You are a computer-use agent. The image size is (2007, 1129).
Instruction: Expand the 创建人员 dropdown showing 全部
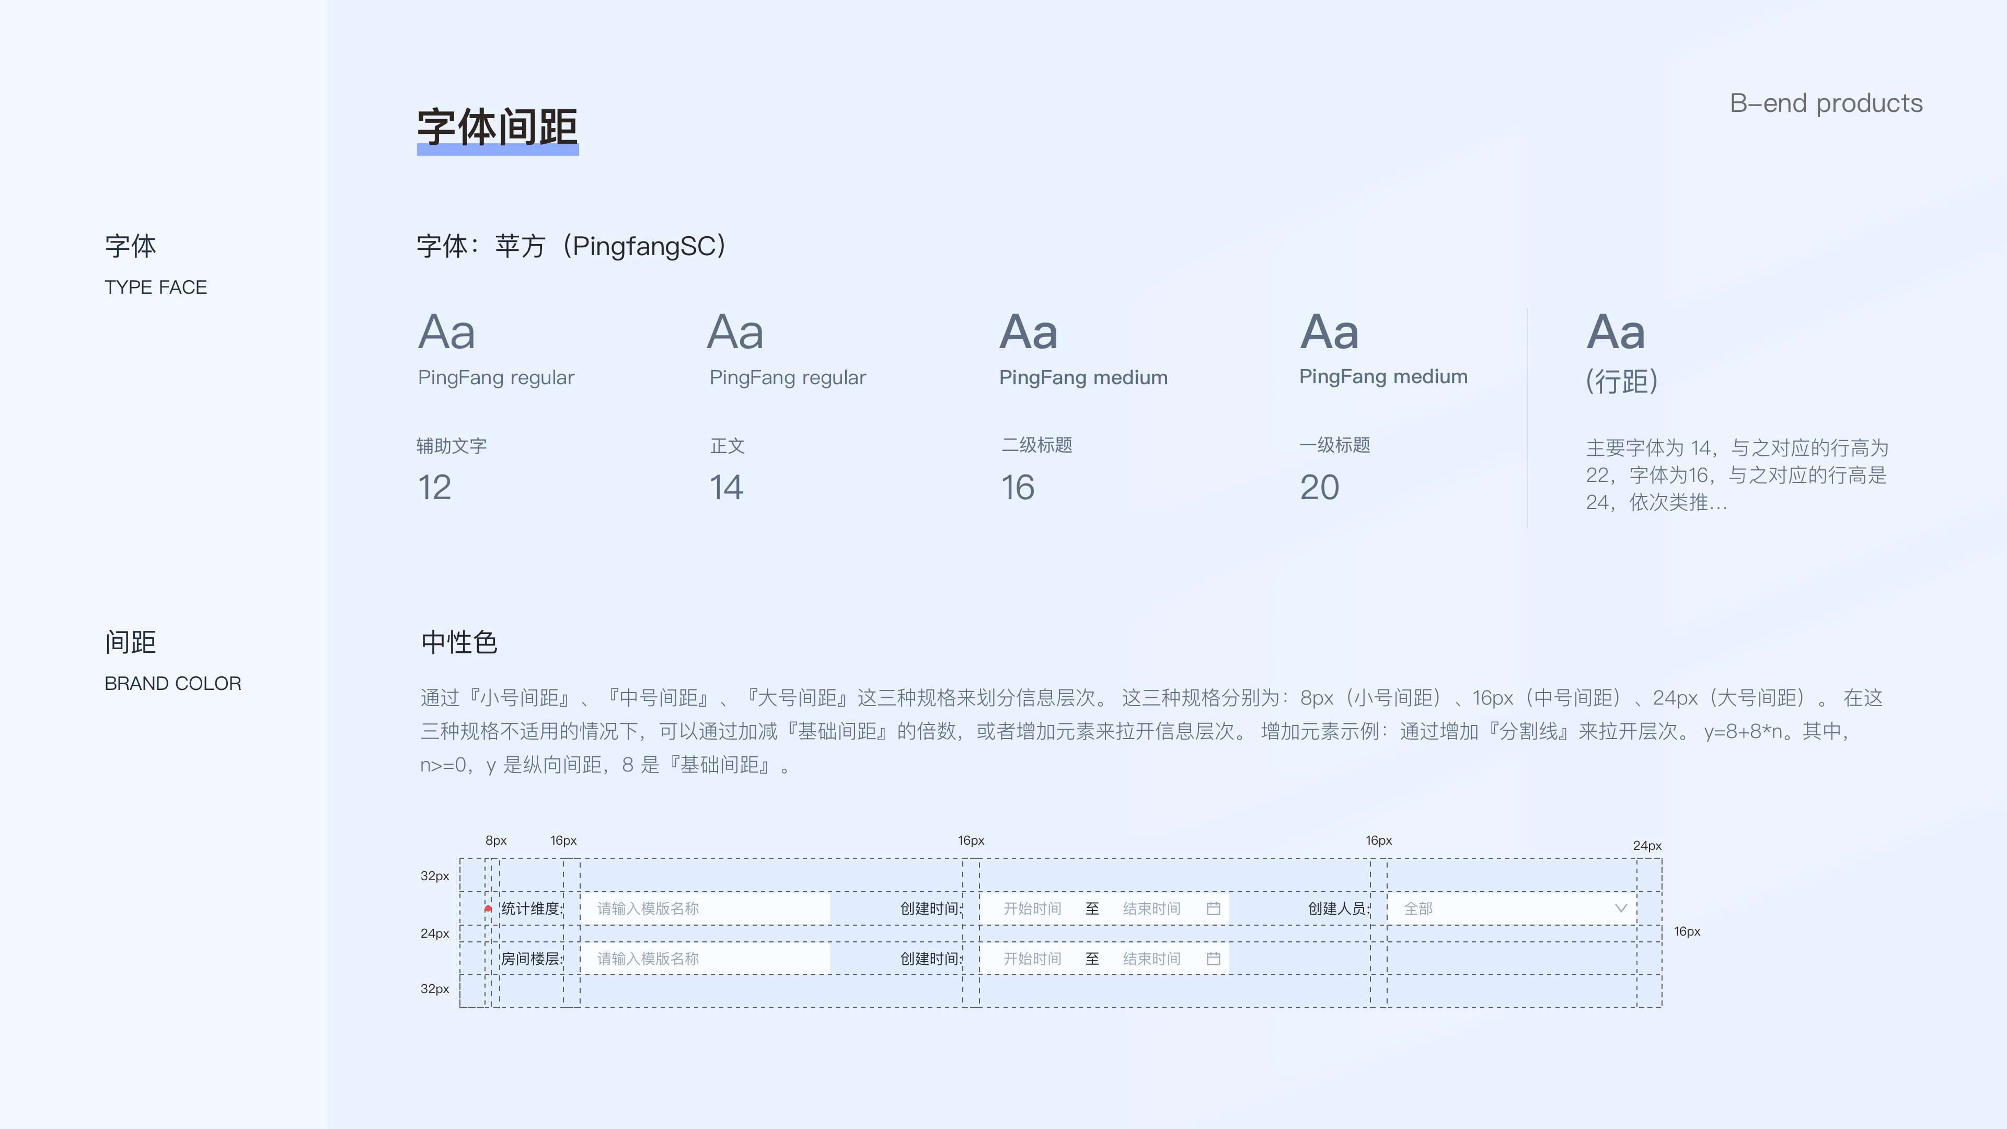[1512, 908]
